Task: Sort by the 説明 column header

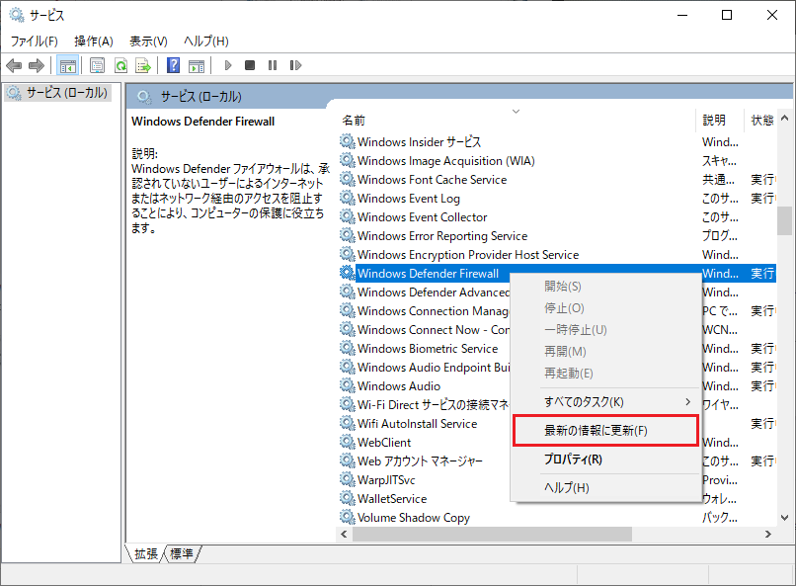Action: point(719,121)
